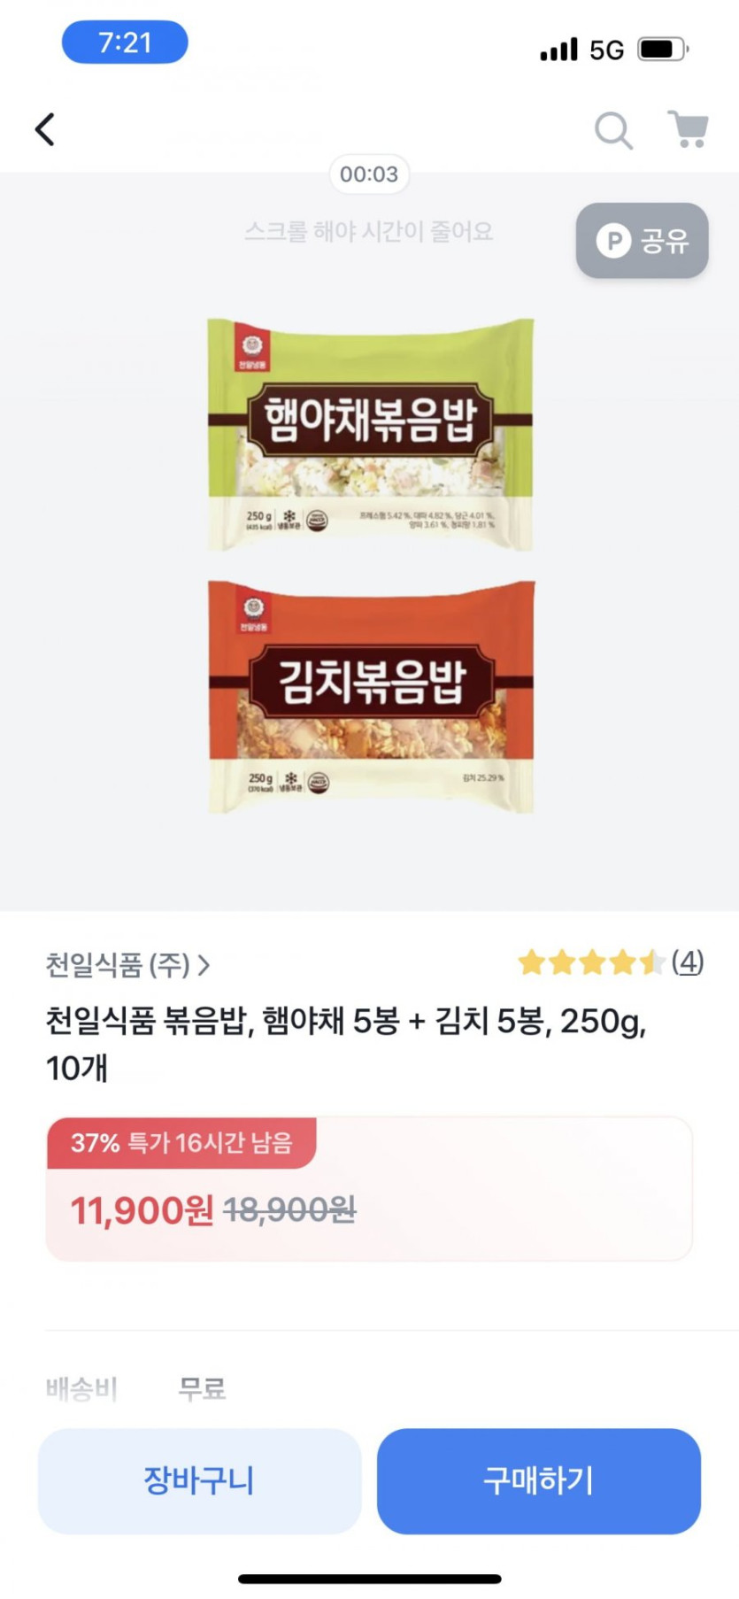739x1599 pixels.
Task: Tap the 00:03 timer pill
Action: pyautogui.click(x=369, y=174)
